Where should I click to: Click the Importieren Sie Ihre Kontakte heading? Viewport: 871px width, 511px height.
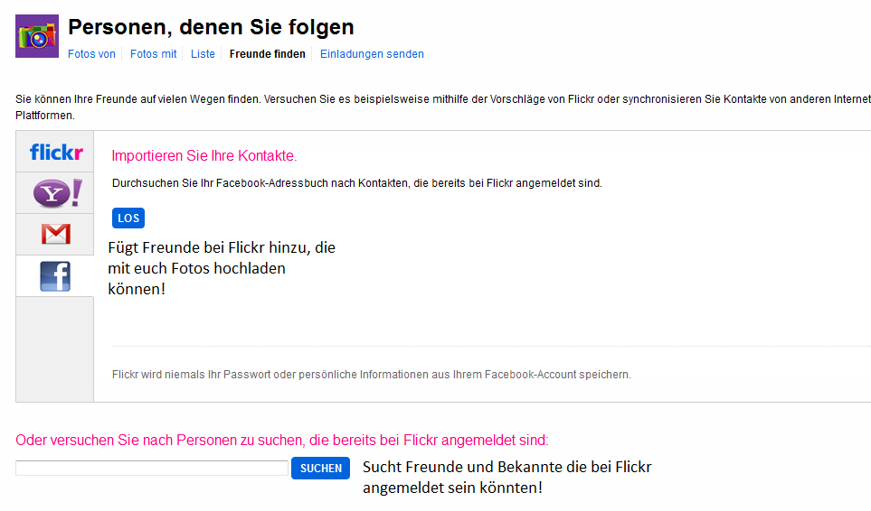[x=204, y=156]
